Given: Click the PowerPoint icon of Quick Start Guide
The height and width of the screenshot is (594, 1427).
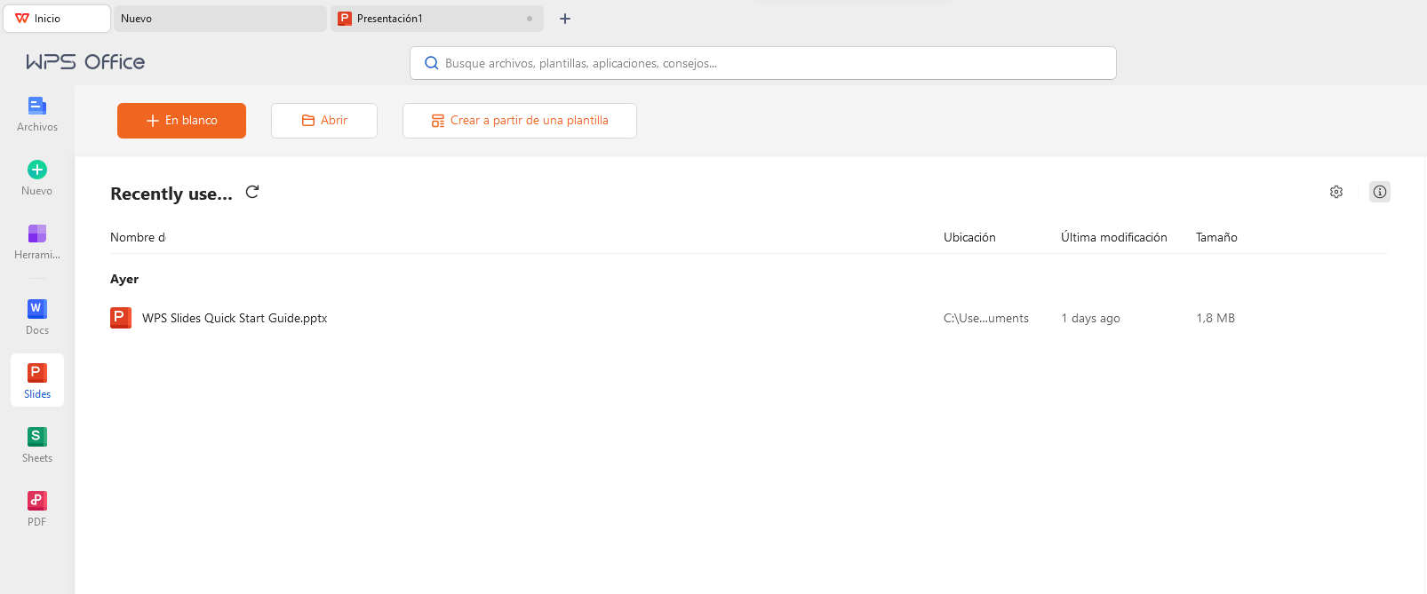Looking at the screenshot, I should [x=121, y=318].
